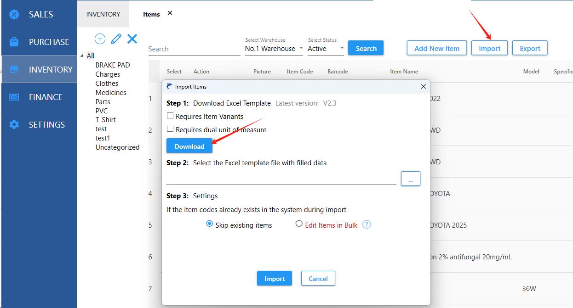Close the Import Items dialog
The height and width of the screenshot is (308, 573).
tap(424, 86)
